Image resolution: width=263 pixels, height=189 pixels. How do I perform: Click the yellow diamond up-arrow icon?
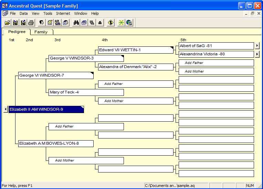(x=111, y=23)
